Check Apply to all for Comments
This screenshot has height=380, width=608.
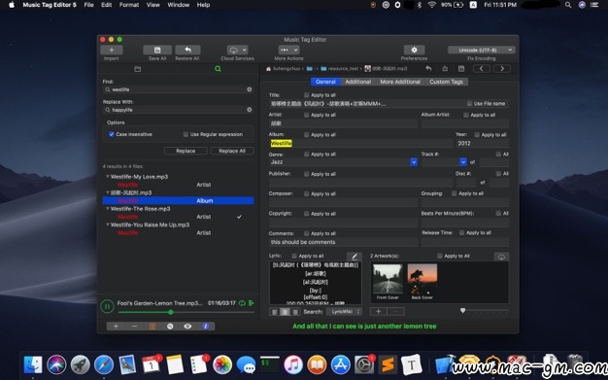coord(306,233)
